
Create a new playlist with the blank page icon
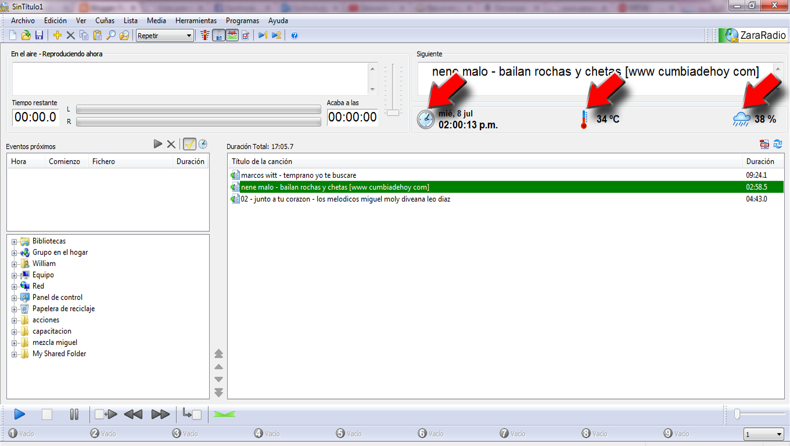13,35
